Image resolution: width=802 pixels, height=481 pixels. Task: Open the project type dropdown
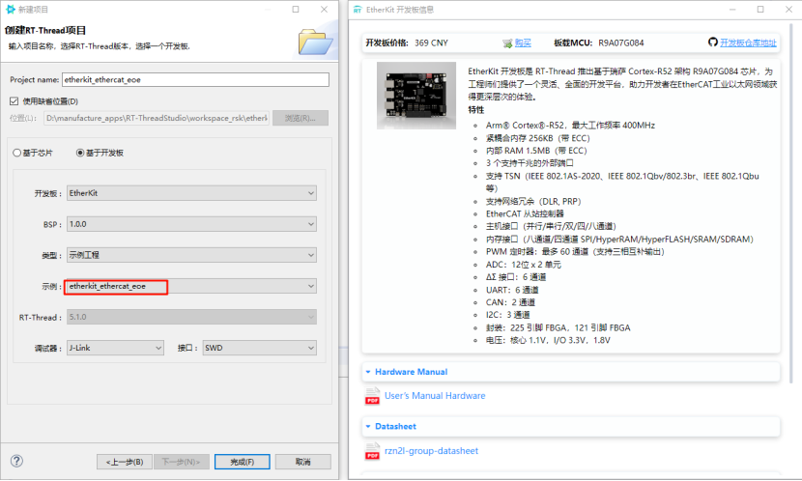(191, 255)
